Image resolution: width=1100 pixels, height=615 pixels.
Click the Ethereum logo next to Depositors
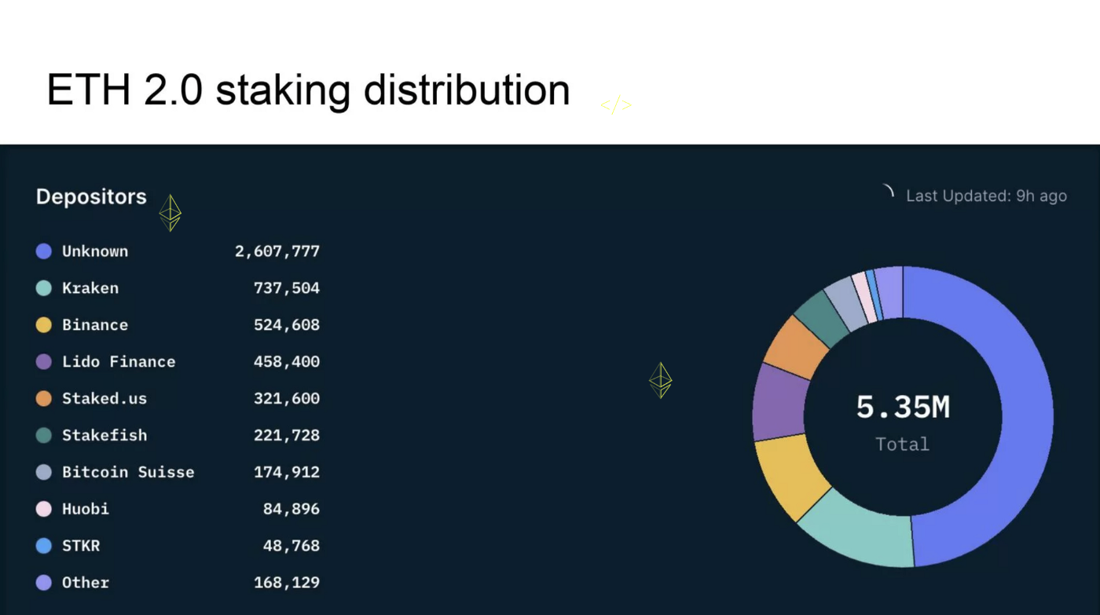(x=170, y=213)
